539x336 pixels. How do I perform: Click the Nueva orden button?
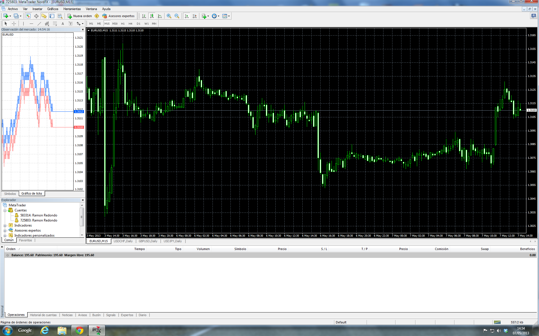point(80,16)
